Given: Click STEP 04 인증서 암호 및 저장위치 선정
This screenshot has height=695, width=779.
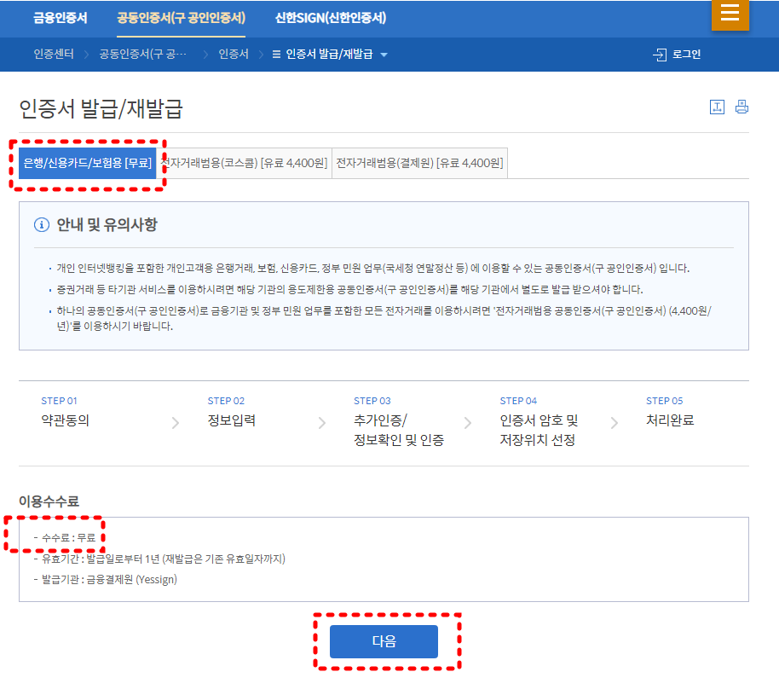Looking at the screenshot, I should coord(539,422).
